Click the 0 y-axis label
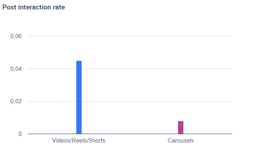Viewport: 262px width, 156px height. [20, 134]
